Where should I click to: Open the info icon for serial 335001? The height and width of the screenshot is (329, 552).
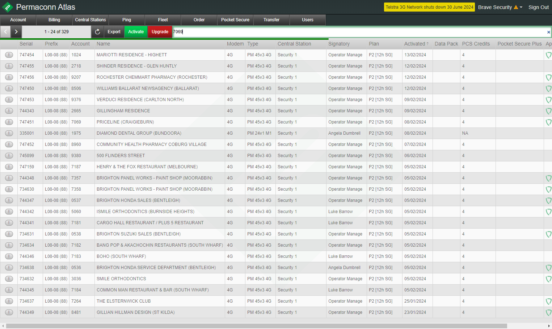click(9, 133)
